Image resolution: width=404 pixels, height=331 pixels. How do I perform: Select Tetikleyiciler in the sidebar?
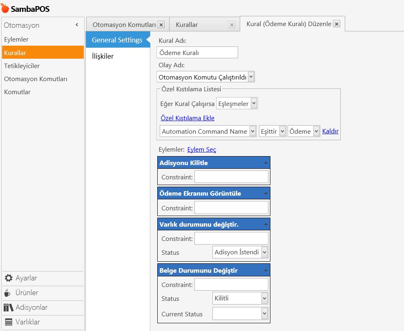point(22,66)
